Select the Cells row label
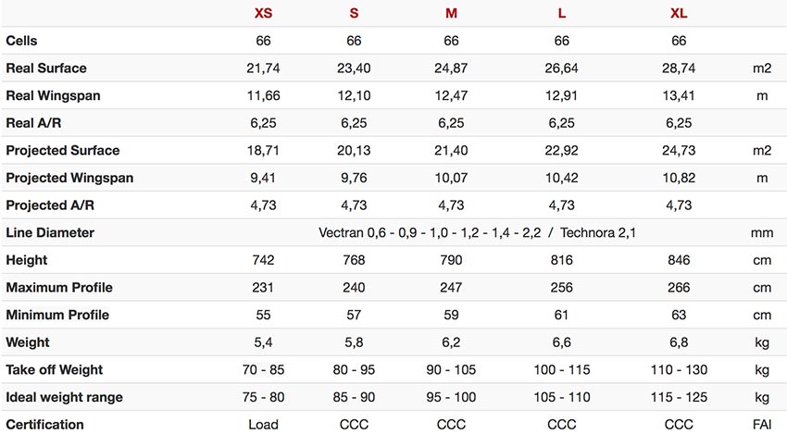 (x=21, y=41)
